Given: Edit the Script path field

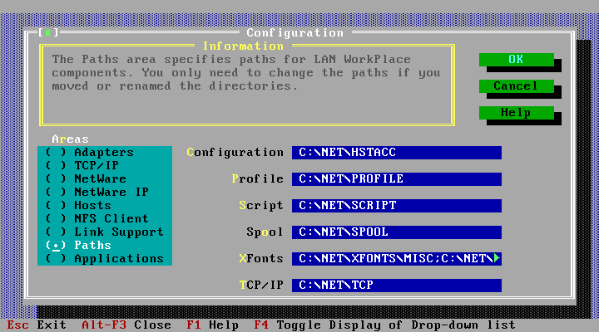Looking at the screenshot, I should [397, 206].
